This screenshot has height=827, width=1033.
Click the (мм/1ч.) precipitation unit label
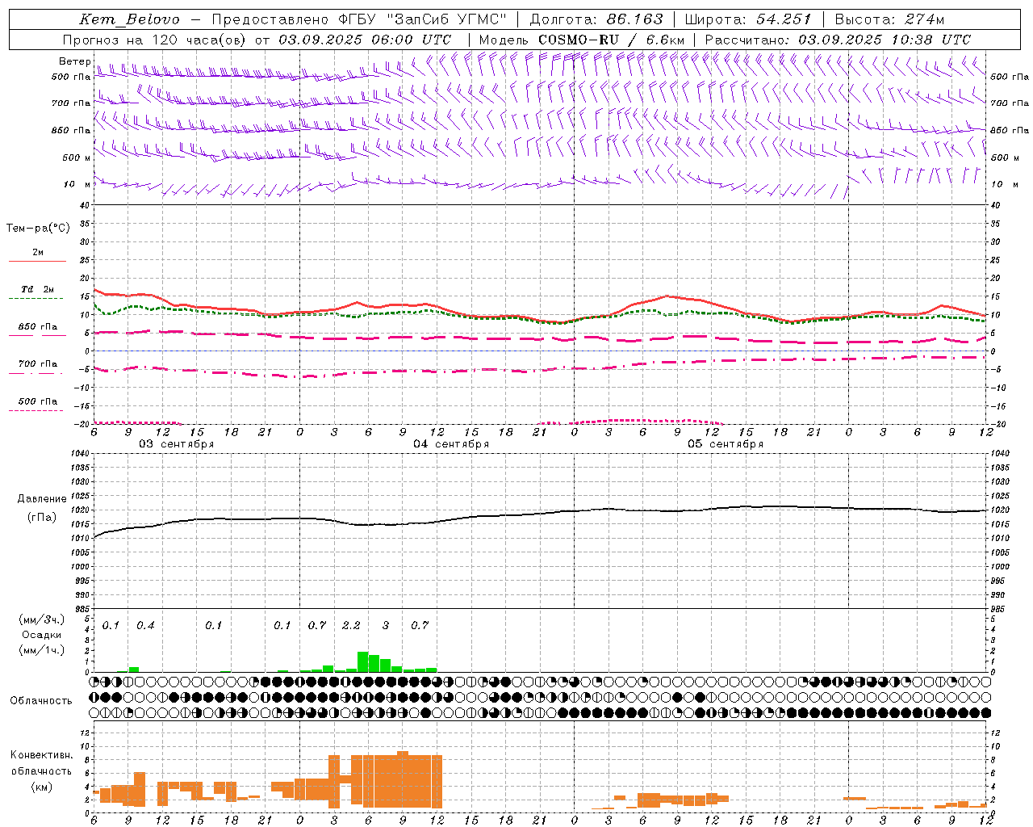pyautogui.click(x=41, y=650)
